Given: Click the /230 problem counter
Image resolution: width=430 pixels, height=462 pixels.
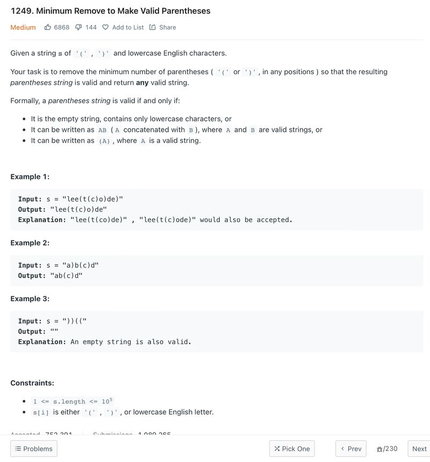Looking at the screenshot, I should (x=390, y=449).
